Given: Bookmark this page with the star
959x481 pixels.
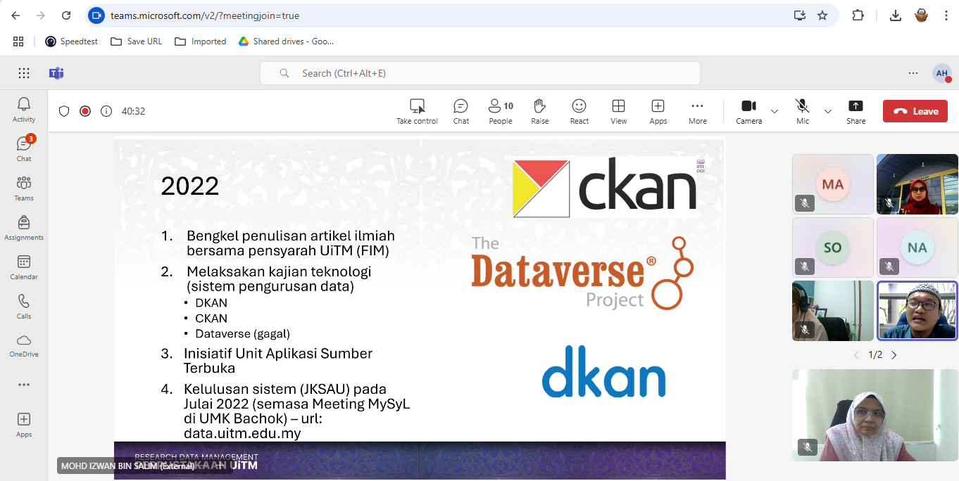Looking at the screenshot, I should 822,15.
